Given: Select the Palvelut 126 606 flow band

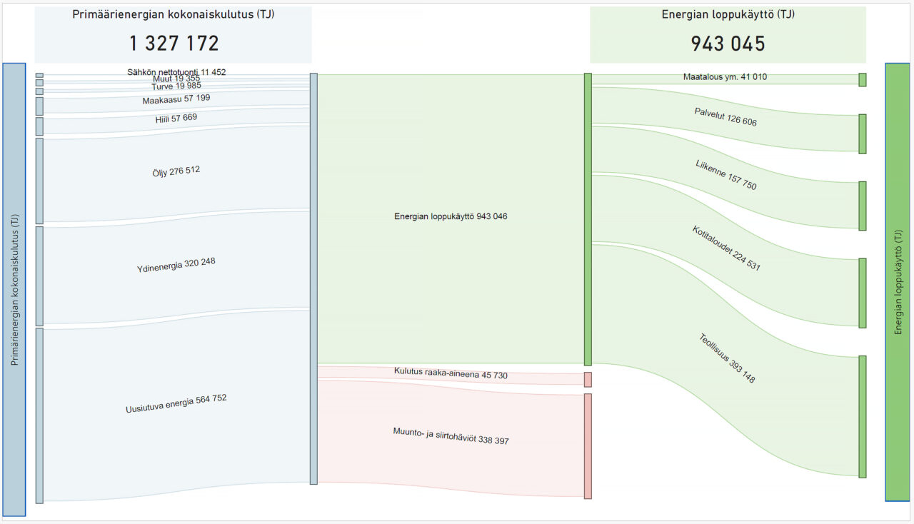Looking at the screenshot, I should [725, 117].
